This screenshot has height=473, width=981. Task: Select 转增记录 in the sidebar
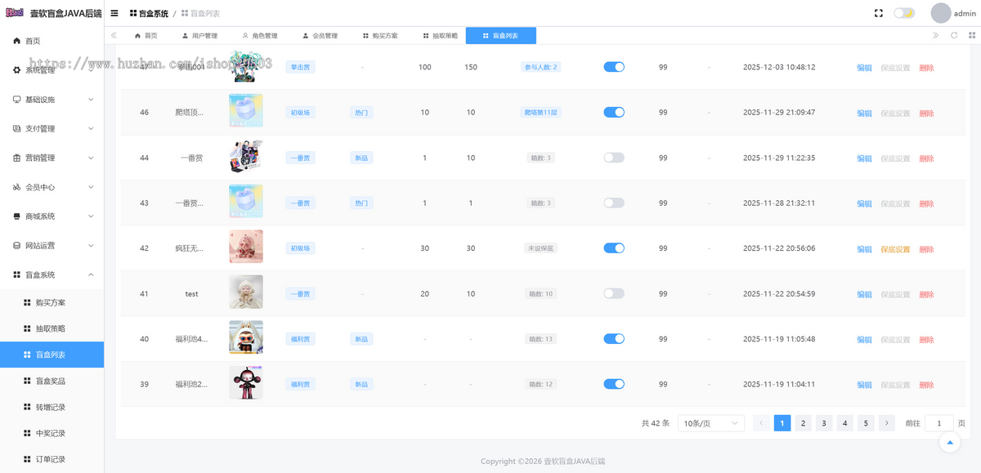point(52,407)
